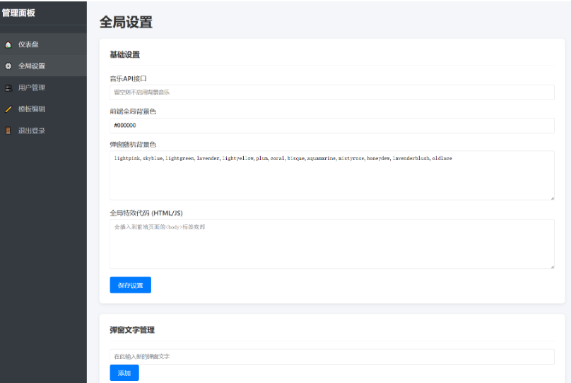Click into the 弹窗随机背景色 textarea
Image resolution: width=571 pixels, height=383 pixels.
(332, 175)
